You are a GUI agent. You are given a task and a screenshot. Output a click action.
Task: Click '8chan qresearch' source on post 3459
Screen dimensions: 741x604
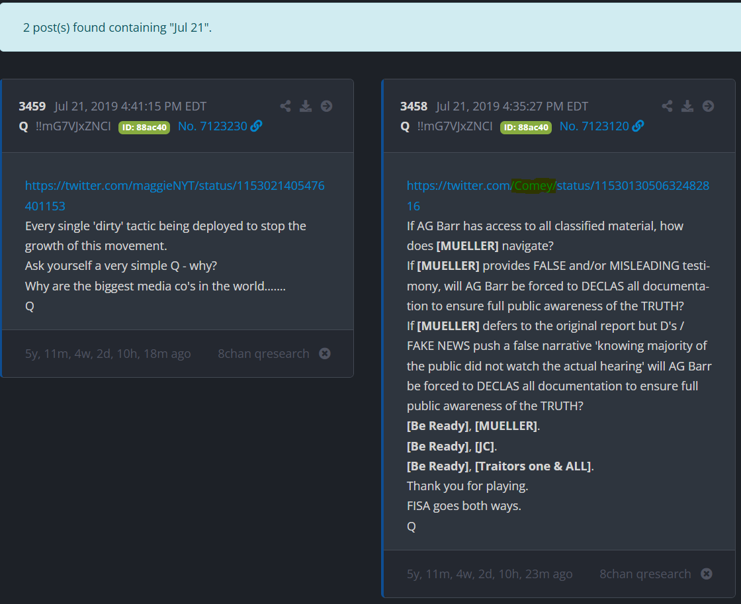pyautogui.click(x=264, y=353)
